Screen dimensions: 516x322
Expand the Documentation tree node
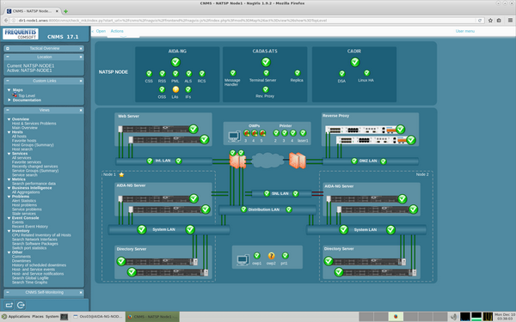9,100
